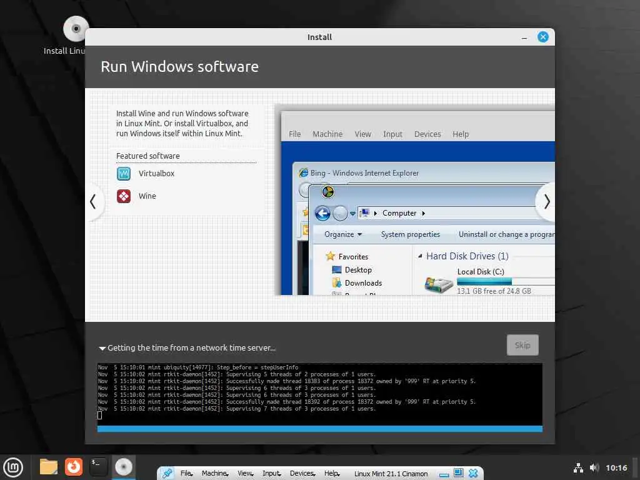Click the "Run Windows software" heading
The image size is (640, 480).
point(179,66)
